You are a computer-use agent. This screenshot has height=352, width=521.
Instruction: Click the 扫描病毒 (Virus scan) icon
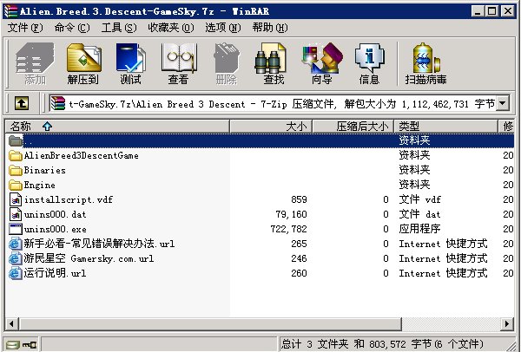pyautogui.click(x=425, y=63)
